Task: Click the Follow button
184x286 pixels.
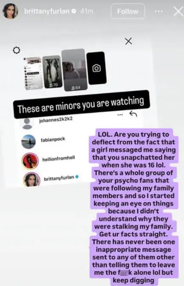Action: (128, 11)
